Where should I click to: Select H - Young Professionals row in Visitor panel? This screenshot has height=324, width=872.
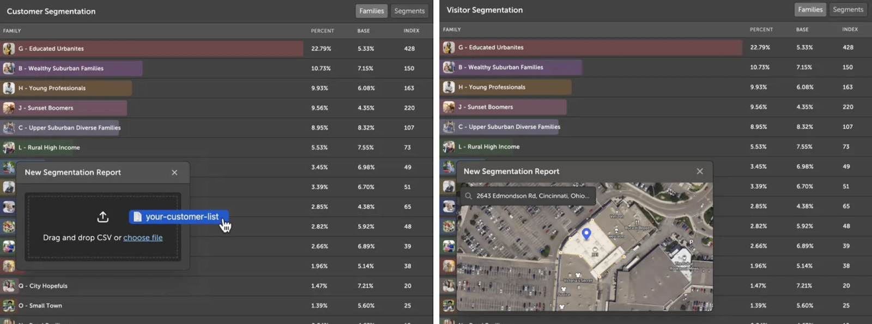click(656, 87)
